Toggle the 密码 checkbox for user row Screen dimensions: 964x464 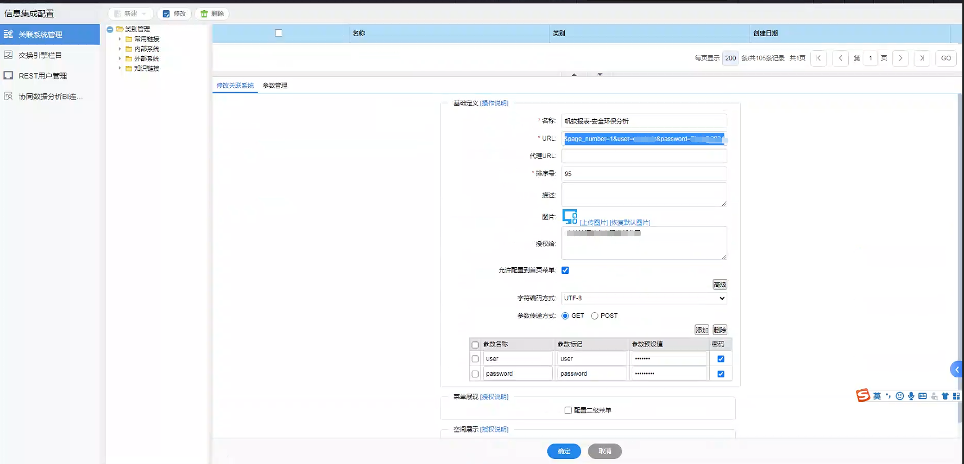[x=720, y=359]
